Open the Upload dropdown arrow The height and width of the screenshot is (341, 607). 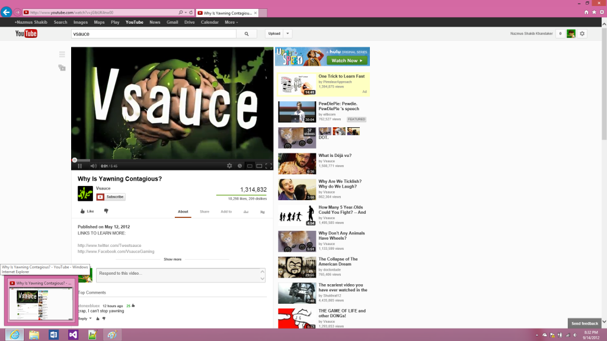287,34
